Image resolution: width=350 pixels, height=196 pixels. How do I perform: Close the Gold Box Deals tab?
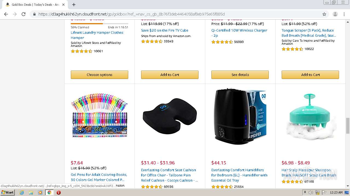click(63, 5)
